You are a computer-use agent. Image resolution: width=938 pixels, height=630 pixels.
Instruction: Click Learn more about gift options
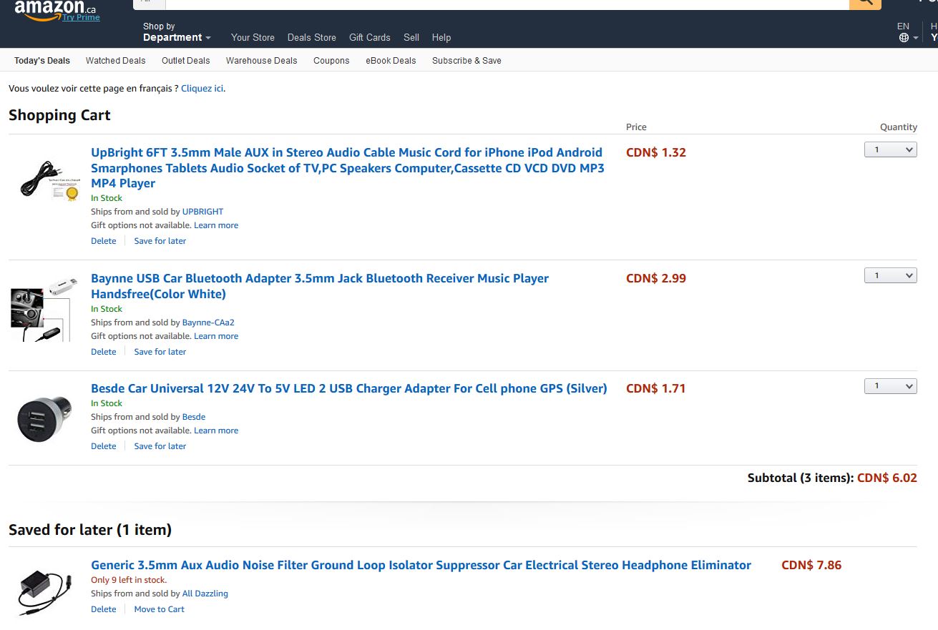[x=216, y=225]
